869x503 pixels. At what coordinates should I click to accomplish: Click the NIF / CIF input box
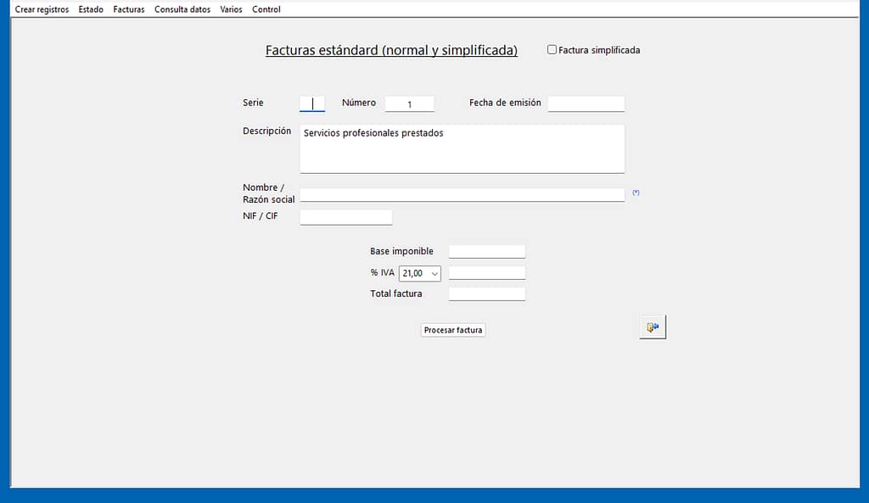(x=346, y=217)
